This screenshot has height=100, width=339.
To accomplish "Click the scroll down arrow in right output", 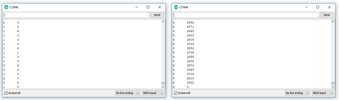I will click(x=333, y=87).
